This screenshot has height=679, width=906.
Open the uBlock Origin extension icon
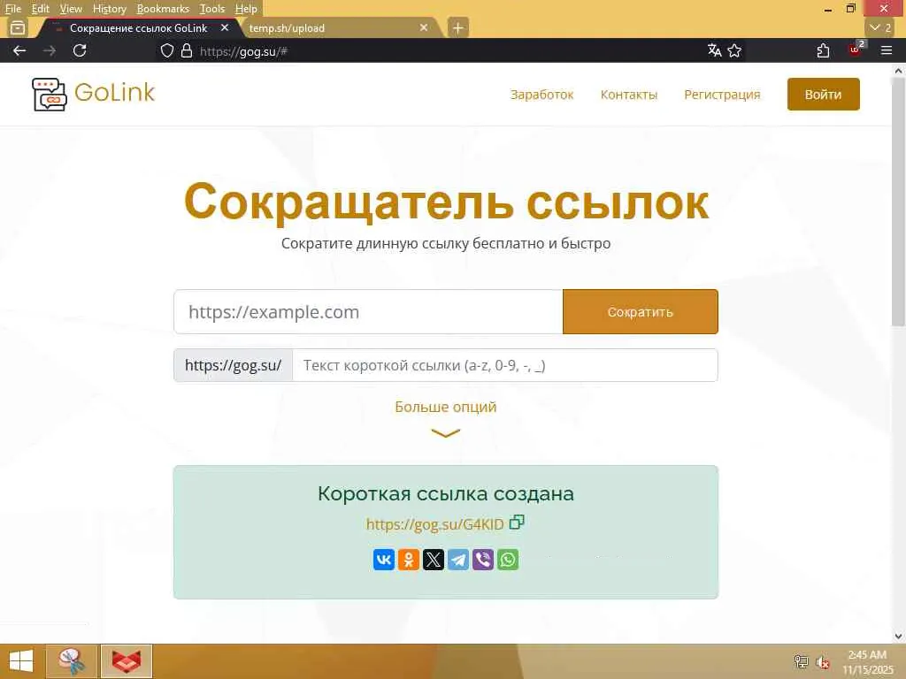click(x=856, y=50)
